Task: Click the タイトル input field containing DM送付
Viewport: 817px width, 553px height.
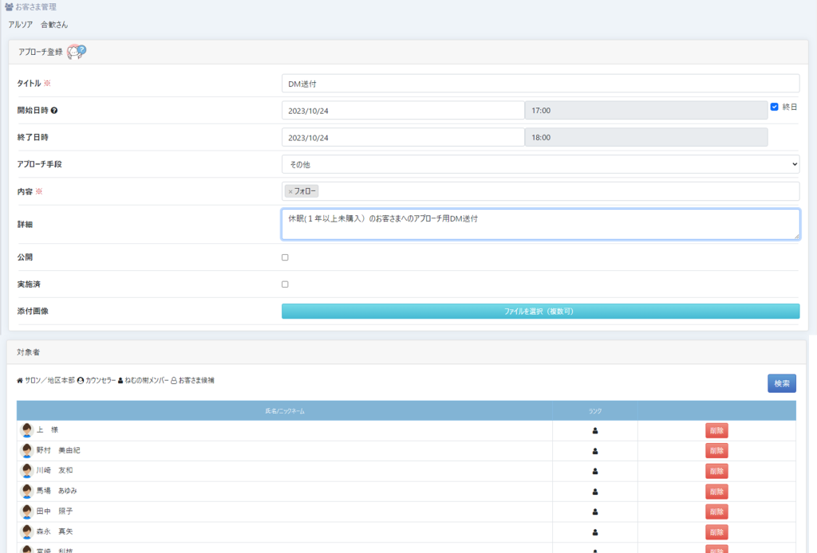Action: 540,84
